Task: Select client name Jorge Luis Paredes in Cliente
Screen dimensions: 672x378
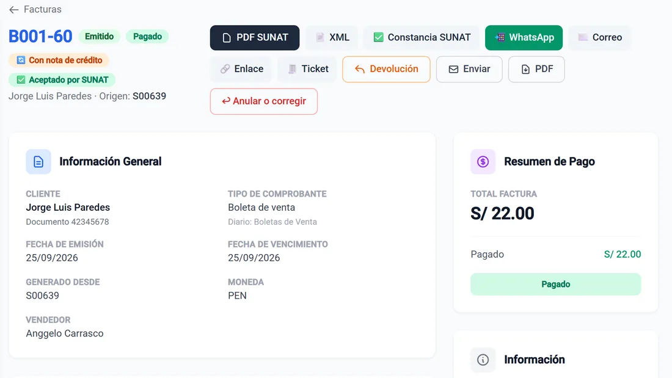Action: coord(68,208)
